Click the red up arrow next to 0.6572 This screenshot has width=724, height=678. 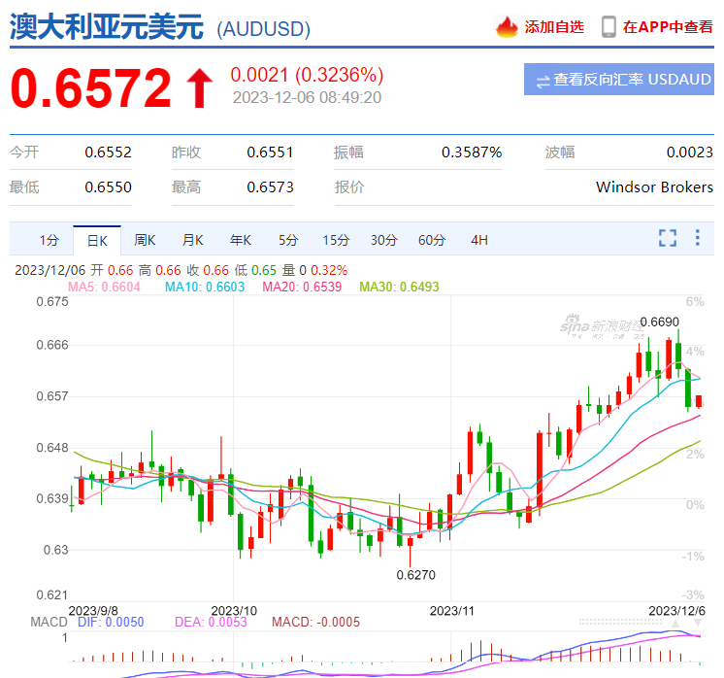[199, 88]
